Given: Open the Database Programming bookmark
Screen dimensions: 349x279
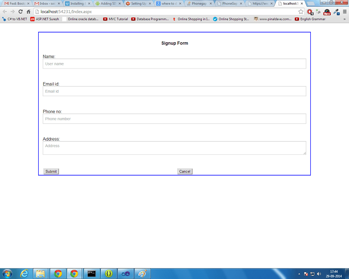Looking at the screenshot, I should point(150,19).
